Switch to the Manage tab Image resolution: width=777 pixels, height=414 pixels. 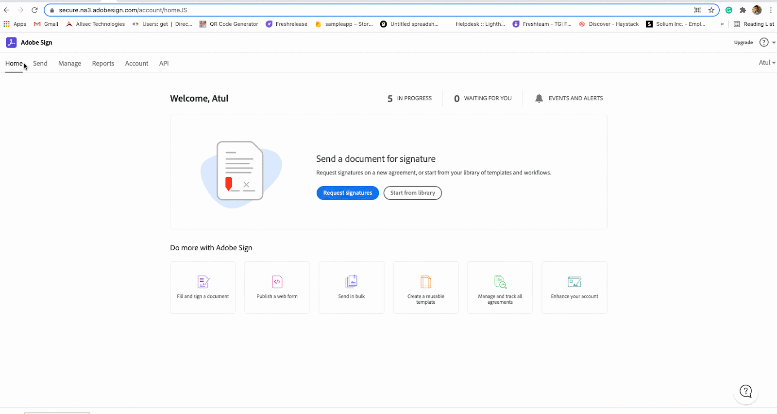click(69, 63)
